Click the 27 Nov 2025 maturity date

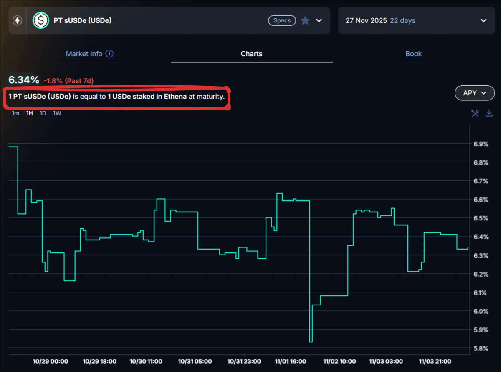(366, 20)
